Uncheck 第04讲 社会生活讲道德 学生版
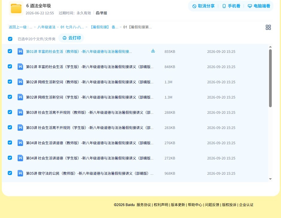The height and width of the screenshot is (218, 281). [10, 158]
